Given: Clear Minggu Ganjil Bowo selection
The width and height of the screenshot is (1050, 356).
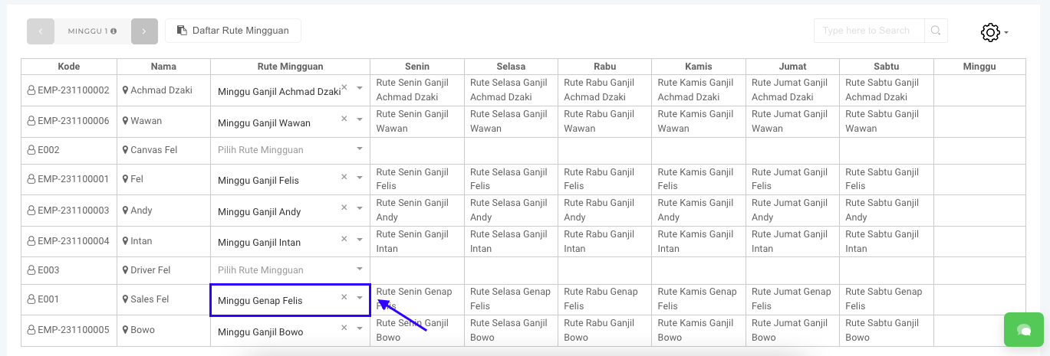Looking at the screenshot, I should (x=344, y=328).
